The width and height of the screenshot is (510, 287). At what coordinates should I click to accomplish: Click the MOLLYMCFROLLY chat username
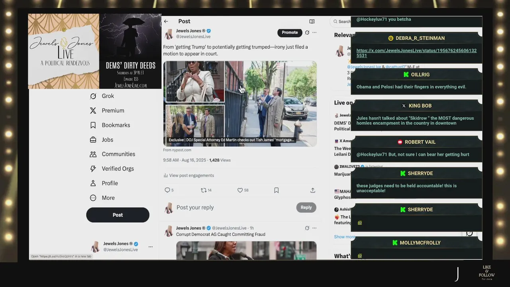(x=420, y=243)
